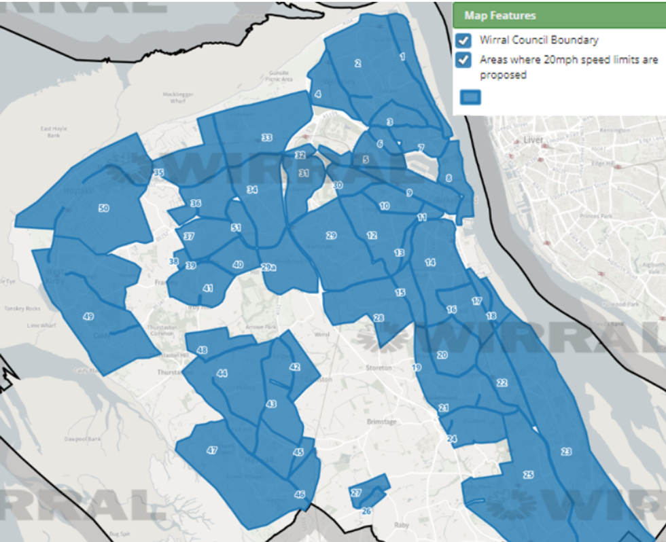Select zone 46 marker at the bottom

(x=299, y=496)
